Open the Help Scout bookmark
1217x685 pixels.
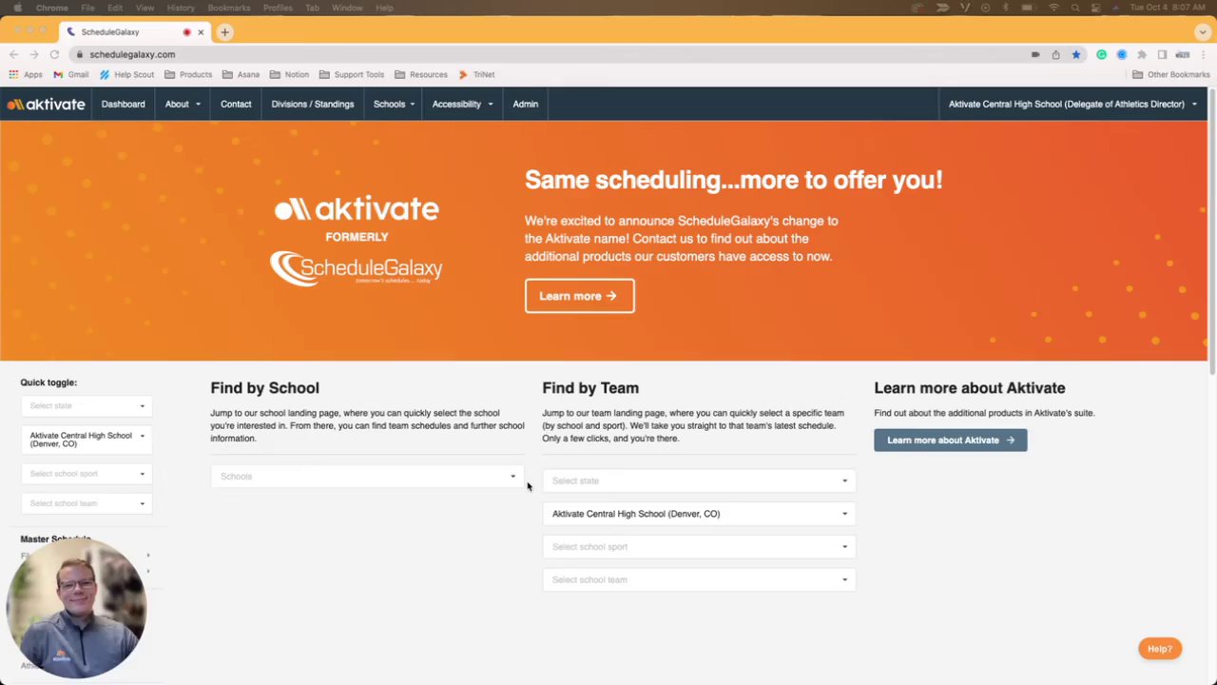coord(126,74)
